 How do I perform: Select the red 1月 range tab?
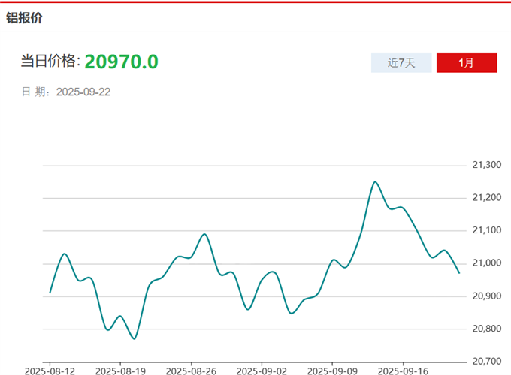(467, 63)
